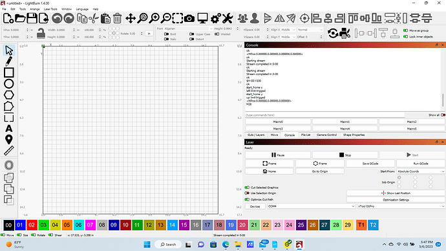Choose the Ellipse tool
Viewport: 446px width, 251px height.
pyautogui.click(x=9, y=83)
